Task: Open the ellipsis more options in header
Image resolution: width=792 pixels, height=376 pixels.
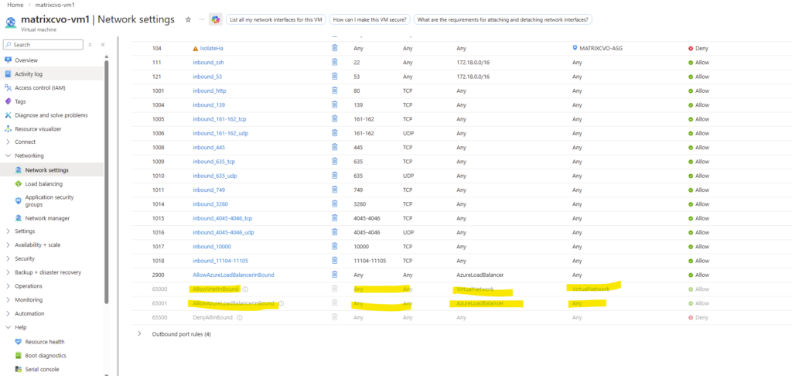Action: (x=202, y=19)
